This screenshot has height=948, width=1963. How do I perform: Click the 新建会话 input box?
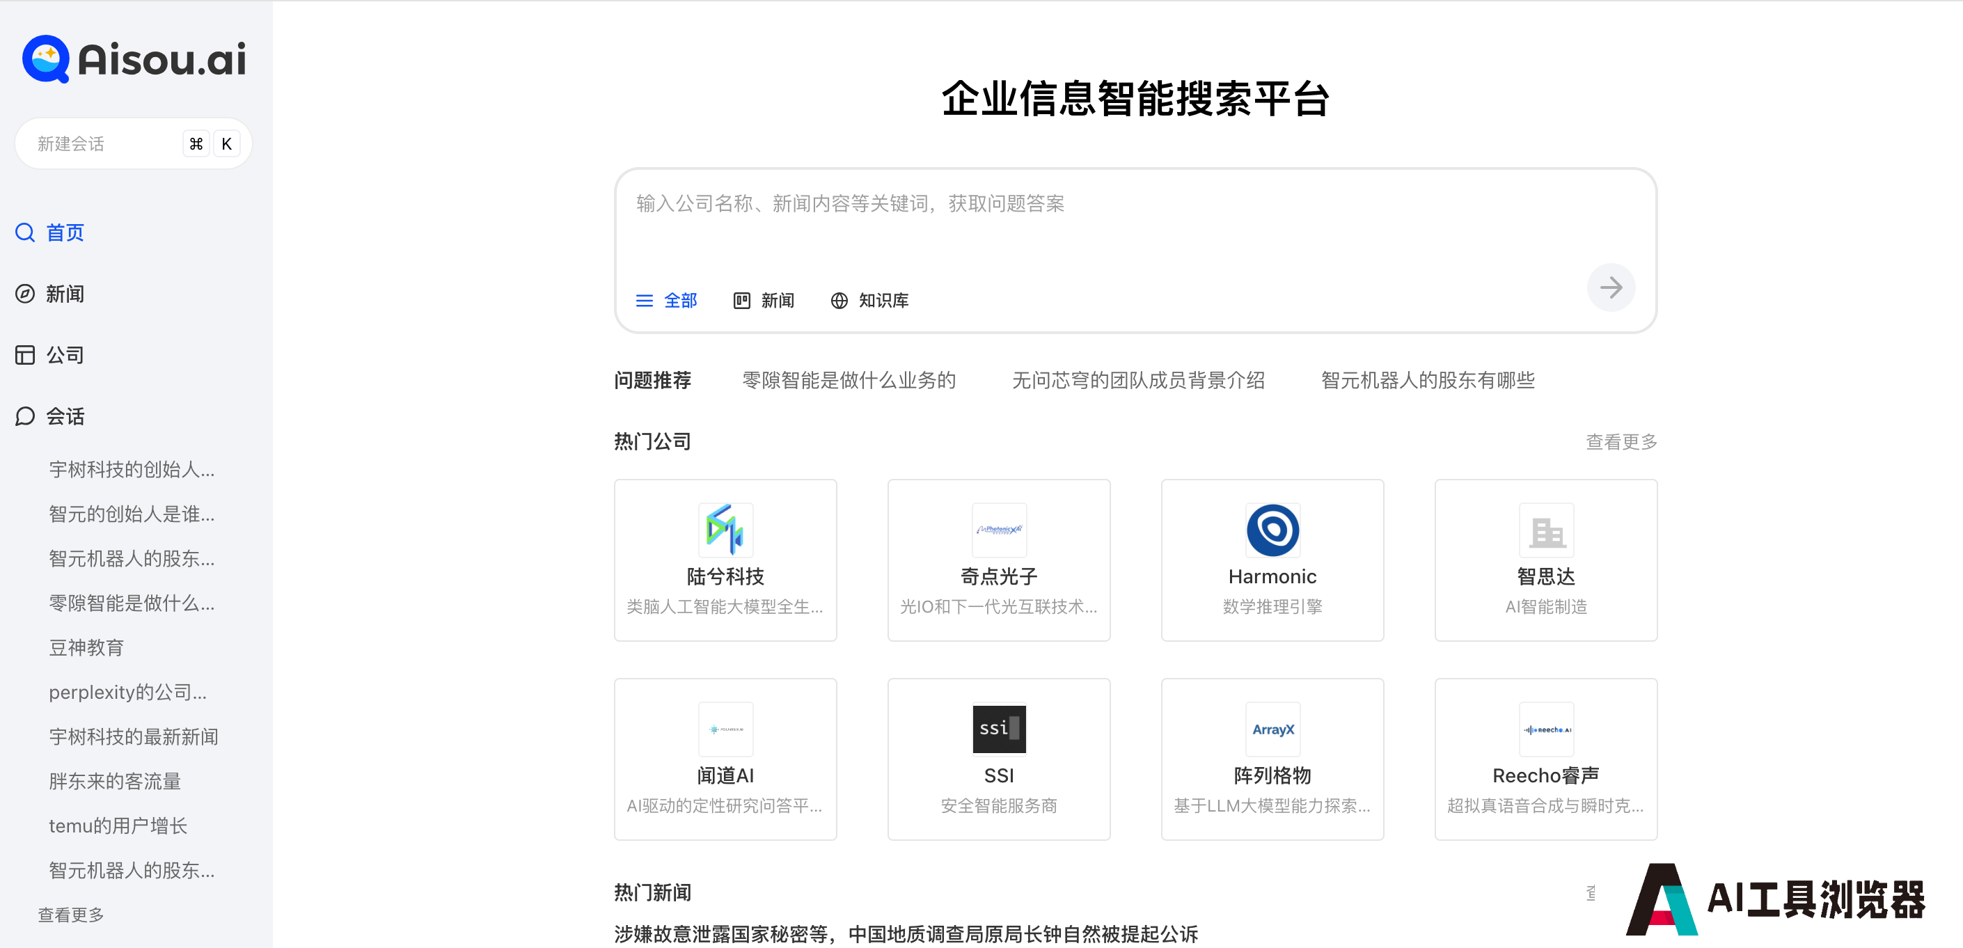[x=134, y=143]
